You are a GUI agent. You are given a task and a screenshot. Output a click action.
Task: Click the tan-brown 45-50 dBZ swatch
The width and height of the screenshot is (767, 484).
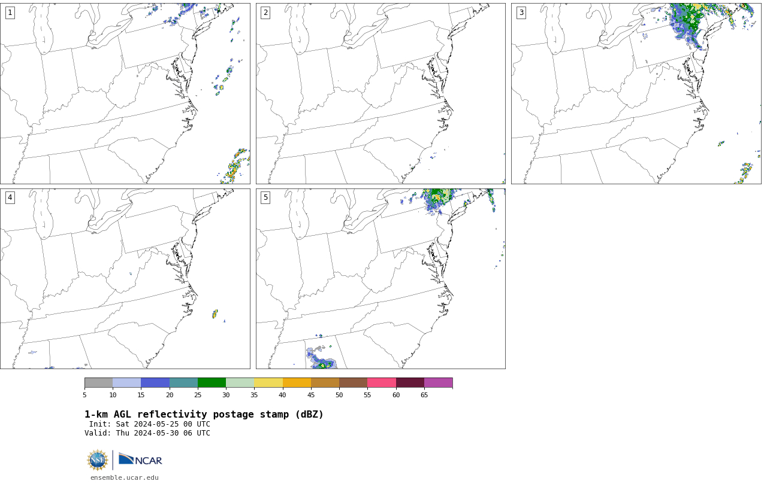coord(325,383)
